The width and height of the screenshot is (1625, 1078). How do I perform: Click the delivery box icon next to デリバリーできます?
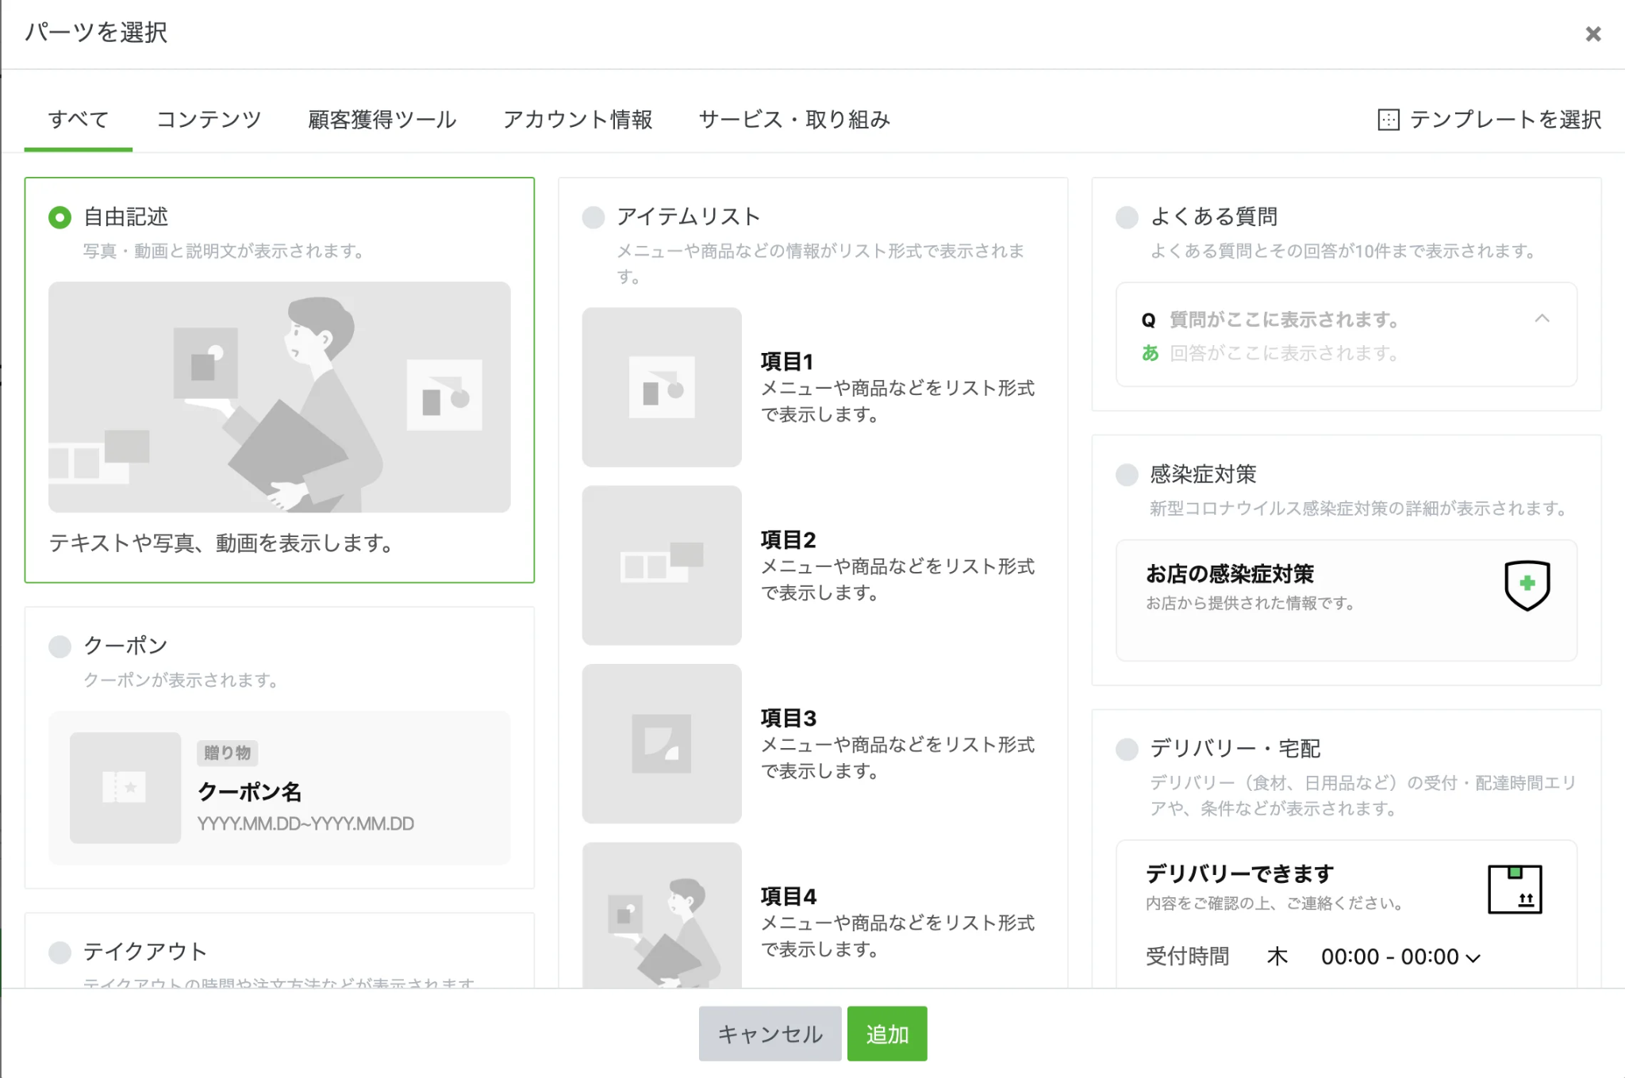tap(1515, 889)
